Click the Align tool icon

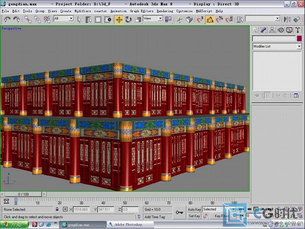[x=297, y=19]
